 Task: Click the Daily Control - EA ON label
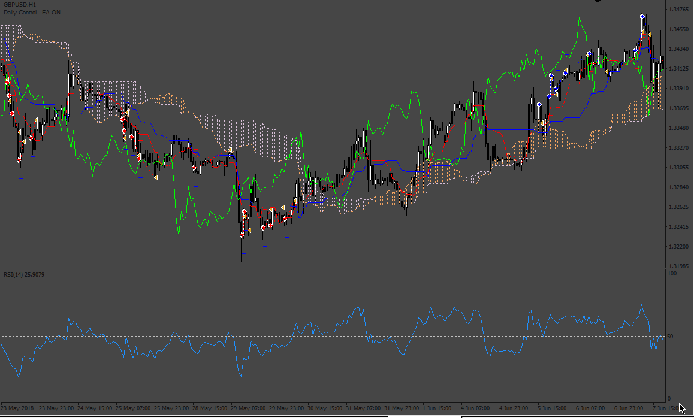coord(32,13)
